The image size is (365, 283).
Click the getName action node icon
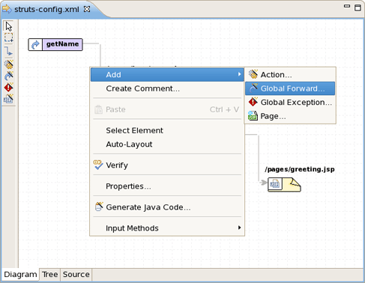pyautogui.click(x=35, y=44)
